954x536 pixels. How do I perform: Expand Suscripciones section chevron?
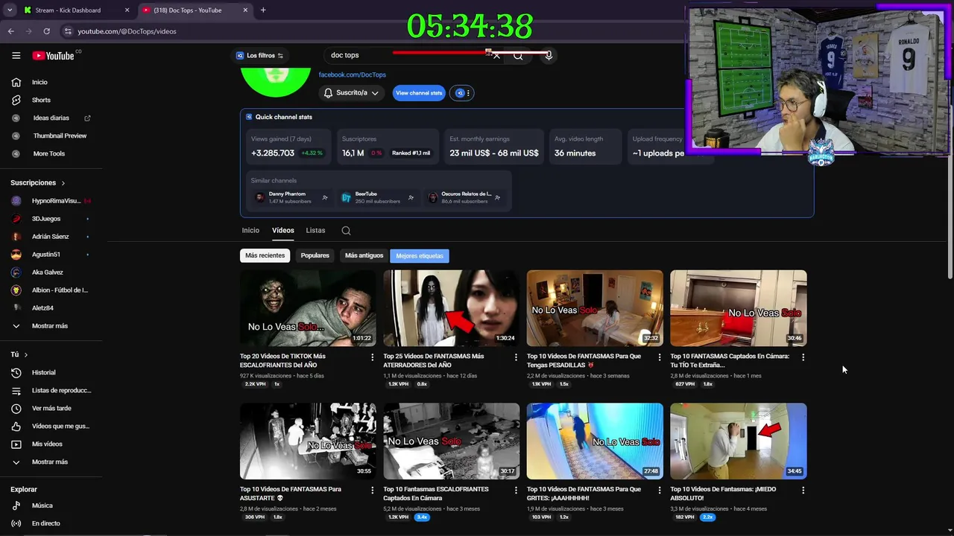[x=63, y=183]
